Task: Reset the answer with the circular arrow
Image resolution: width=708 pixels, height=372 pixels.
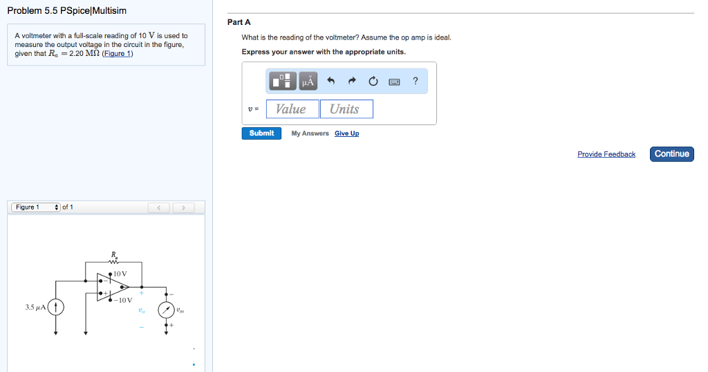Action: pos(373,82)
